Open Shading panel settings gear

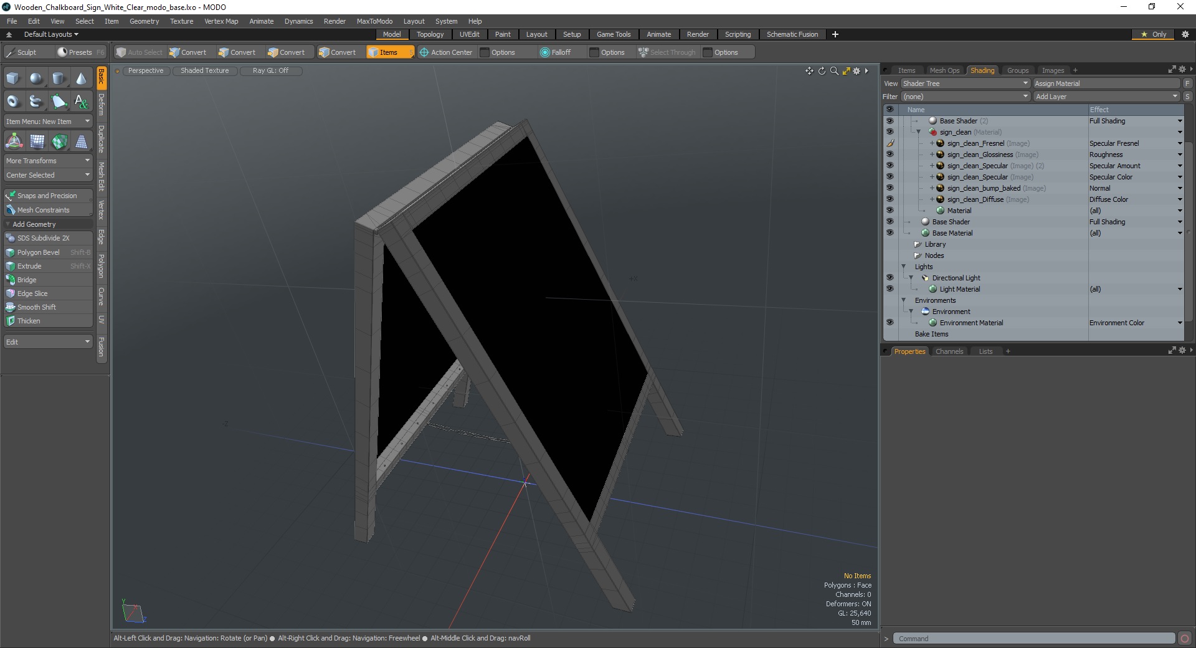[x=1182, y=70]
